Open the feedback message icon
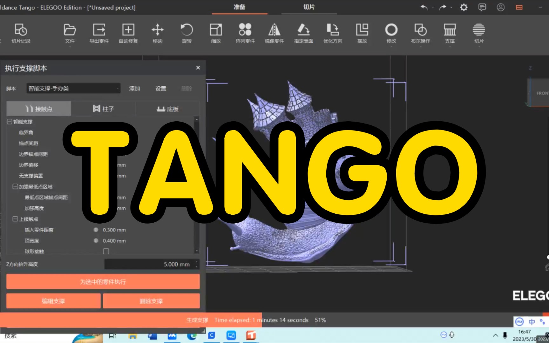Image resolution: width=549 pixels, height=343 pixels. click(482, 7)
